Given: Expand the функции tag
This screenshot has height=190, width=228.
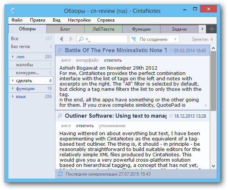Looking at the screenshot, I should [13, 89].
